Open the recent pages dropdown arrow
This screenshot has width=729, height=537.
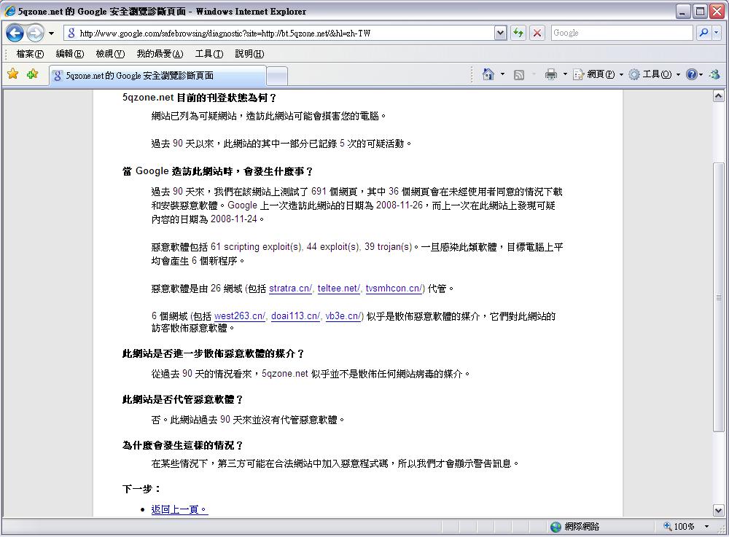point(51,34)
